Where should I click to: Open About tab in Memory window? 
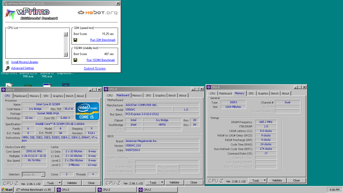pyautogui.click(x=285, y=93)
